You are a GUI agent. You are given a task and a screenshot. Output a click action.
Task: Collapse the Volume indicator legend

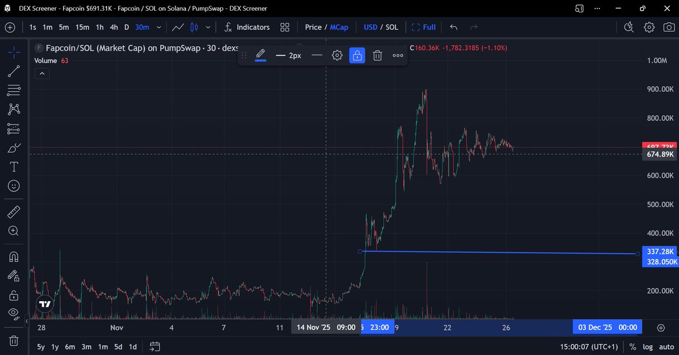(x=42, y=73)
